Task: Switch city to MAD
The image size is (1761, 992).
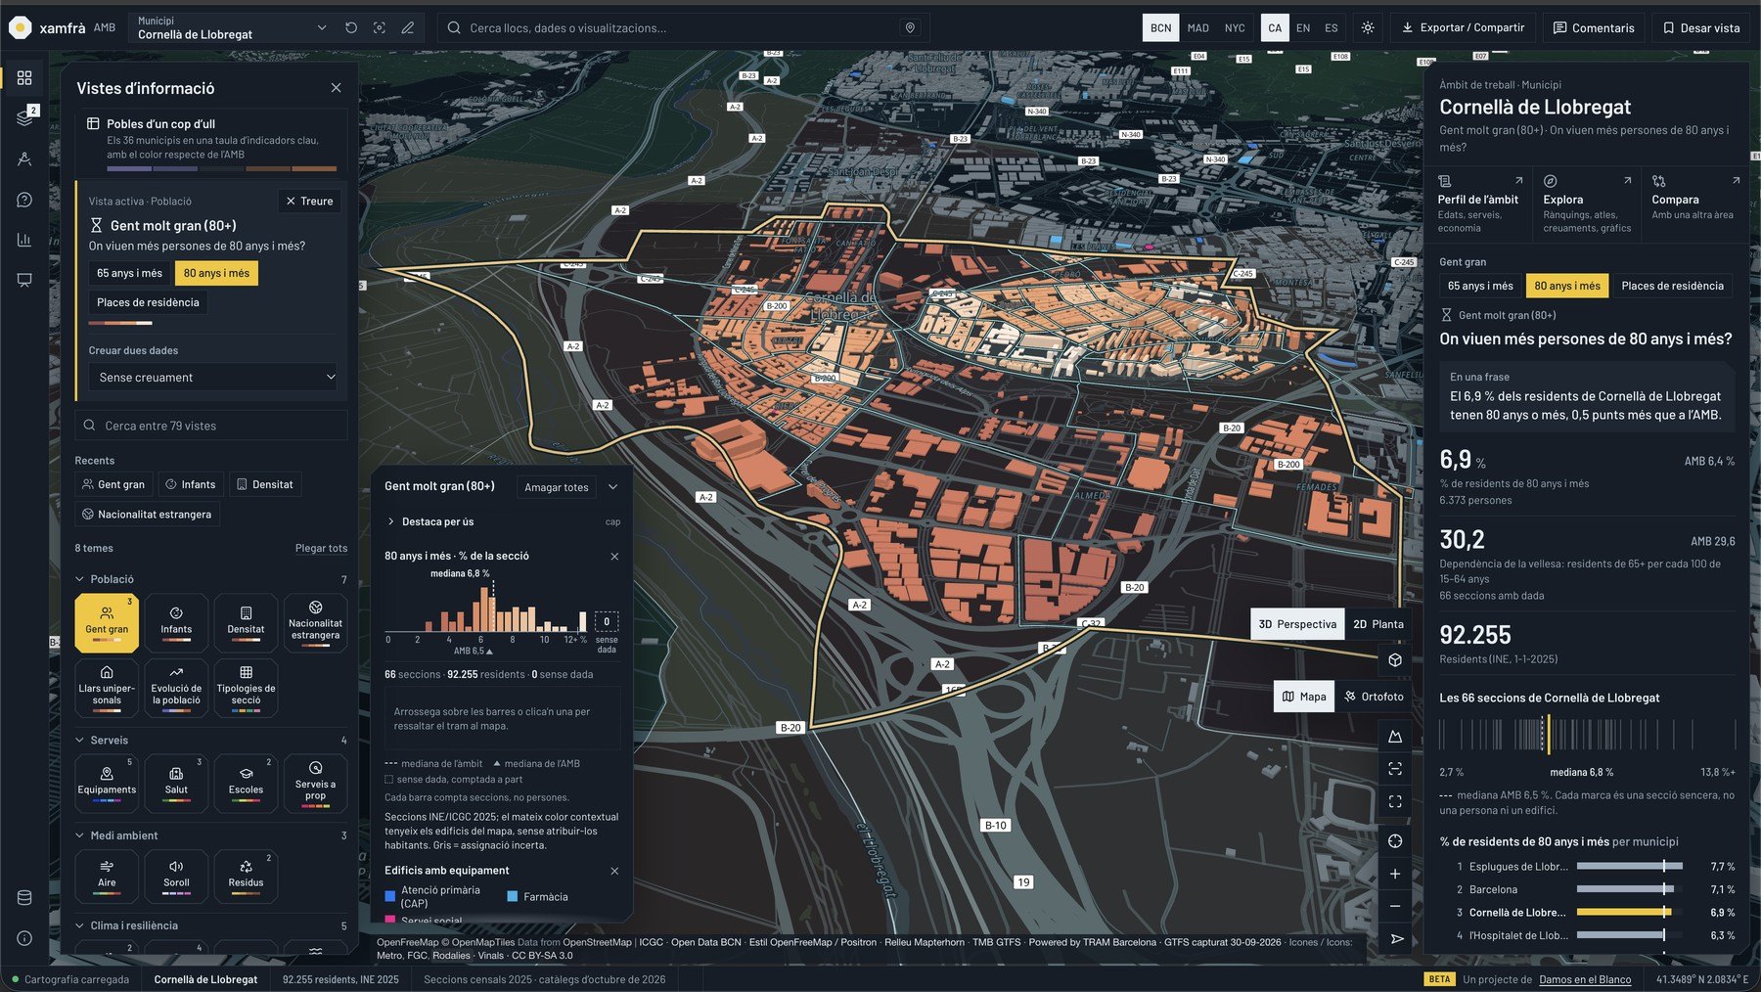Action: (1198, 27)
